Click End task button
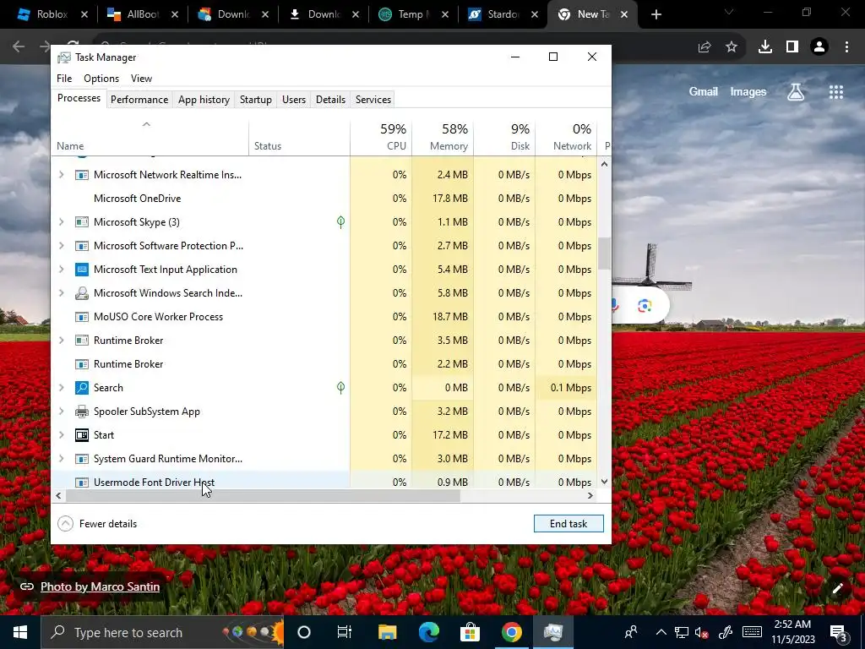The image size is (865, 649). (x=569, y=524)
